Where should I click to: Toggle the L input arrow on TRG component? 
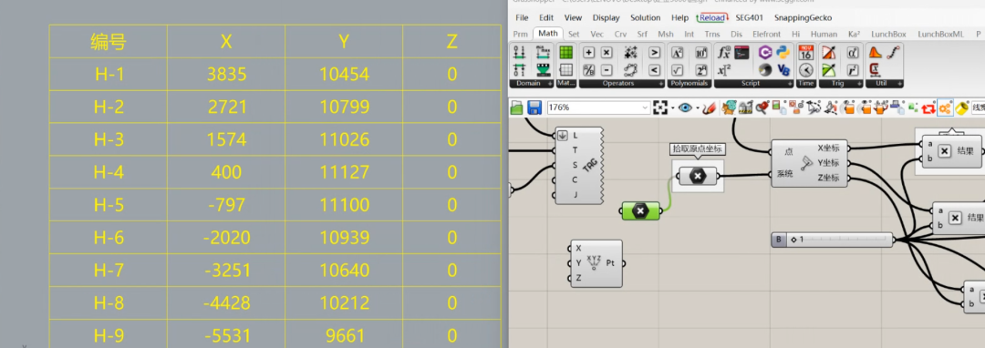pyautogui.click(x=562, y=135)
